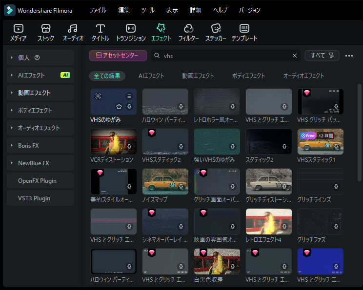Select the OpenFX Plugin entry
The image size is (363, 290).
[37, 181]
